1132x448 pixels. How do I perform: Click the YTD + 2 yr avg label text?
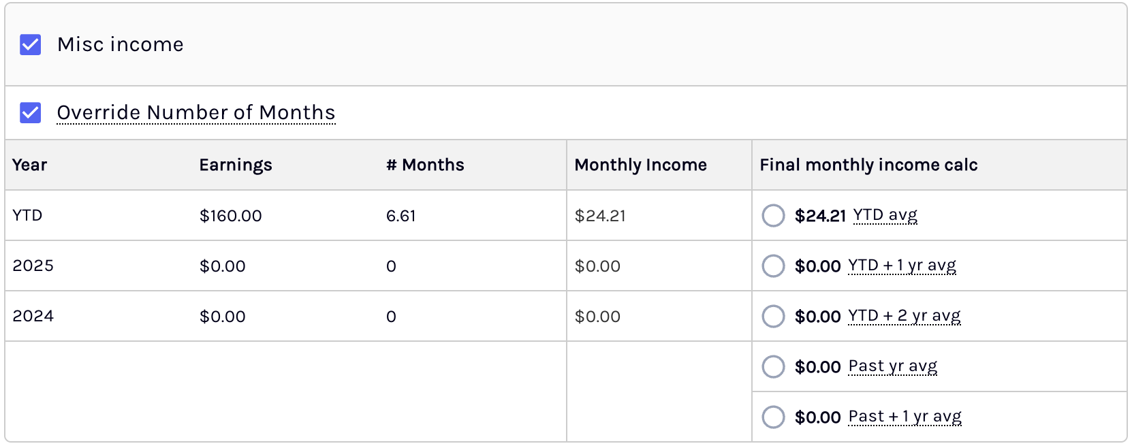(905, 316)
